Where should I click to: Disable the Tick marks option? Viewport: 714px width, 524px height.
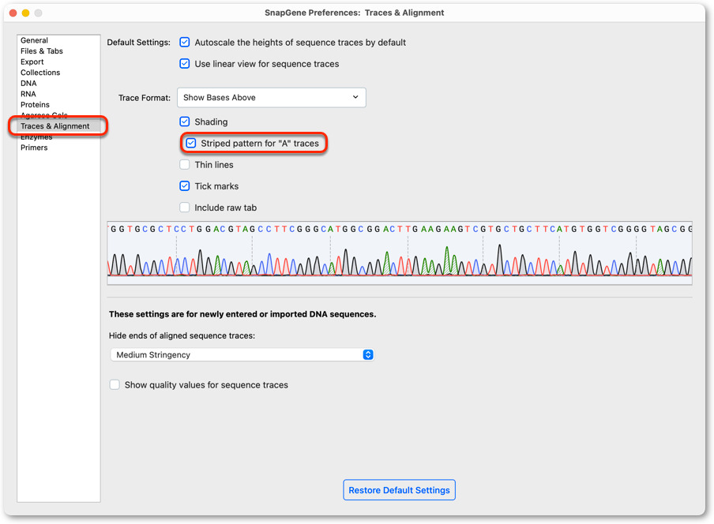pyautogui.click(x=184, y=186)
